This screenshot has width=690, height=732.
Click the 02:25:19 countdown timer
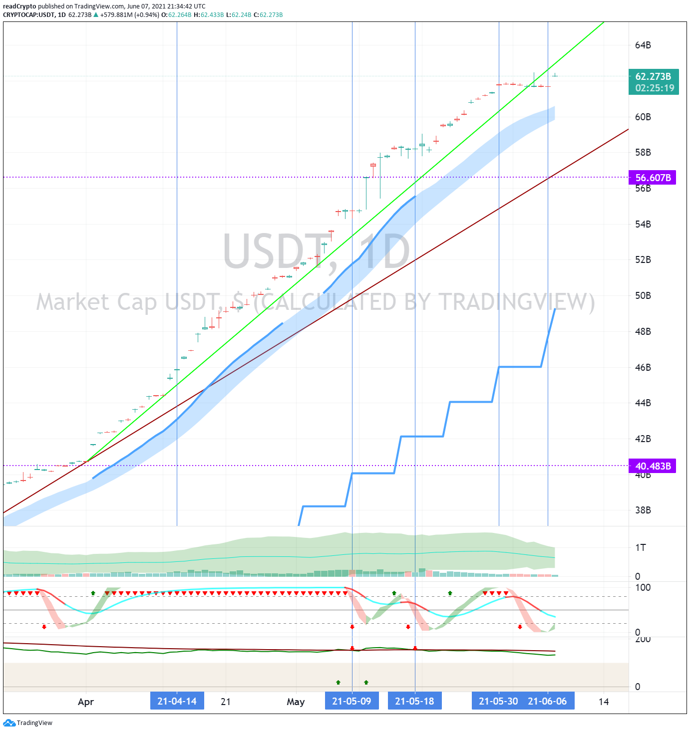pos(655,88)
